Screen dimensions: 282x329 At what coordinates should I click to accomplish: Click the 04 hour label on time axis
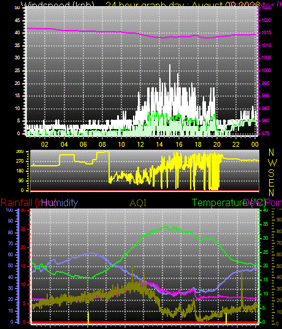(64, 144)
